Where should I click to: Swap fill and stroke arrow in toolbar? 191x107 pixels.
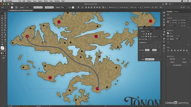click(x=5, y=47)
